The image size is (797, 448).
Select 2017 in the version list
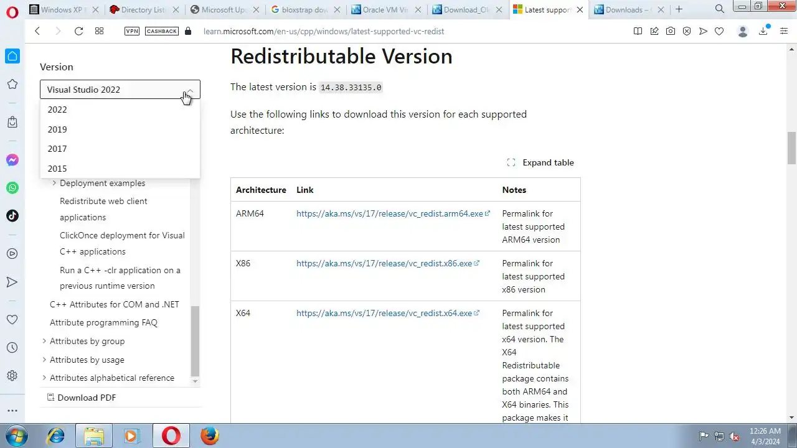(120, 149)
